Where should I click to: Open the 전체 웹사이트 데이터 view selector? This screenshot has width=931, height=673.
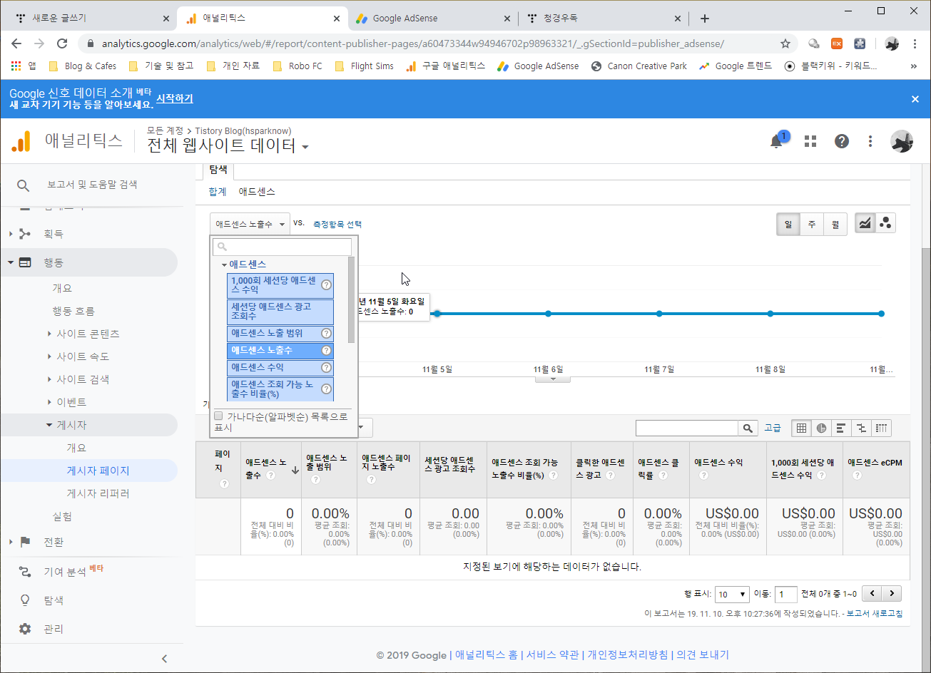(x=228, y=146)
